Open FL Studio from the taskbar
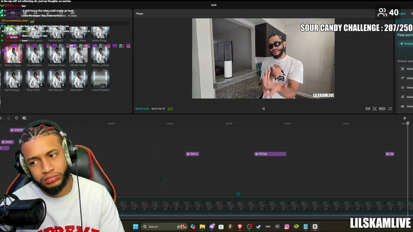413x232 pixels. 230,227
